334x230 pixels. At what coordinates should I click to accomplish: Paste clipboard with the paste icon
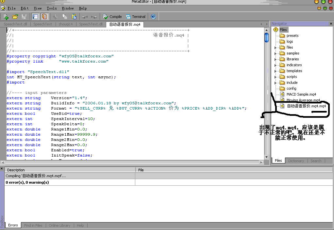coord(74,17)
